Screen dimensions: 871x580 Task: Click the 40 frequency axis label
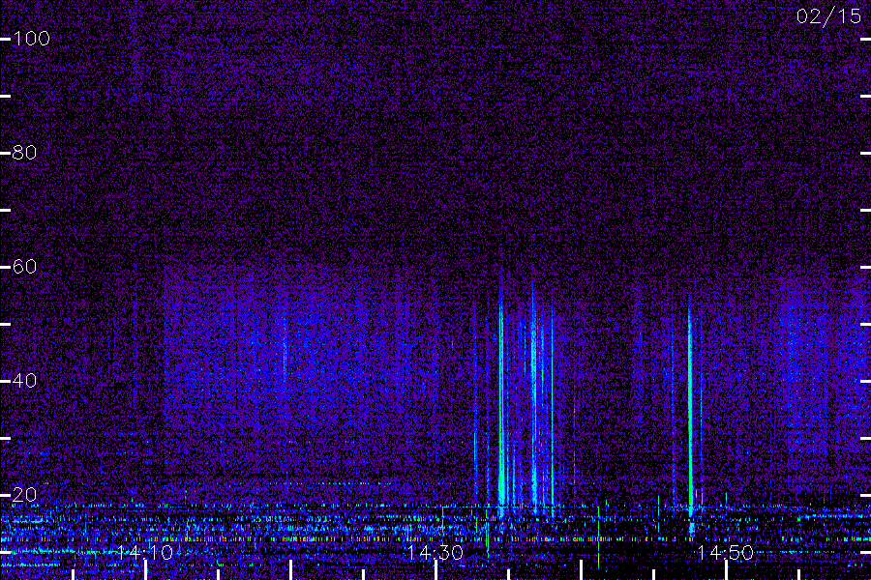tap(24, 381)
